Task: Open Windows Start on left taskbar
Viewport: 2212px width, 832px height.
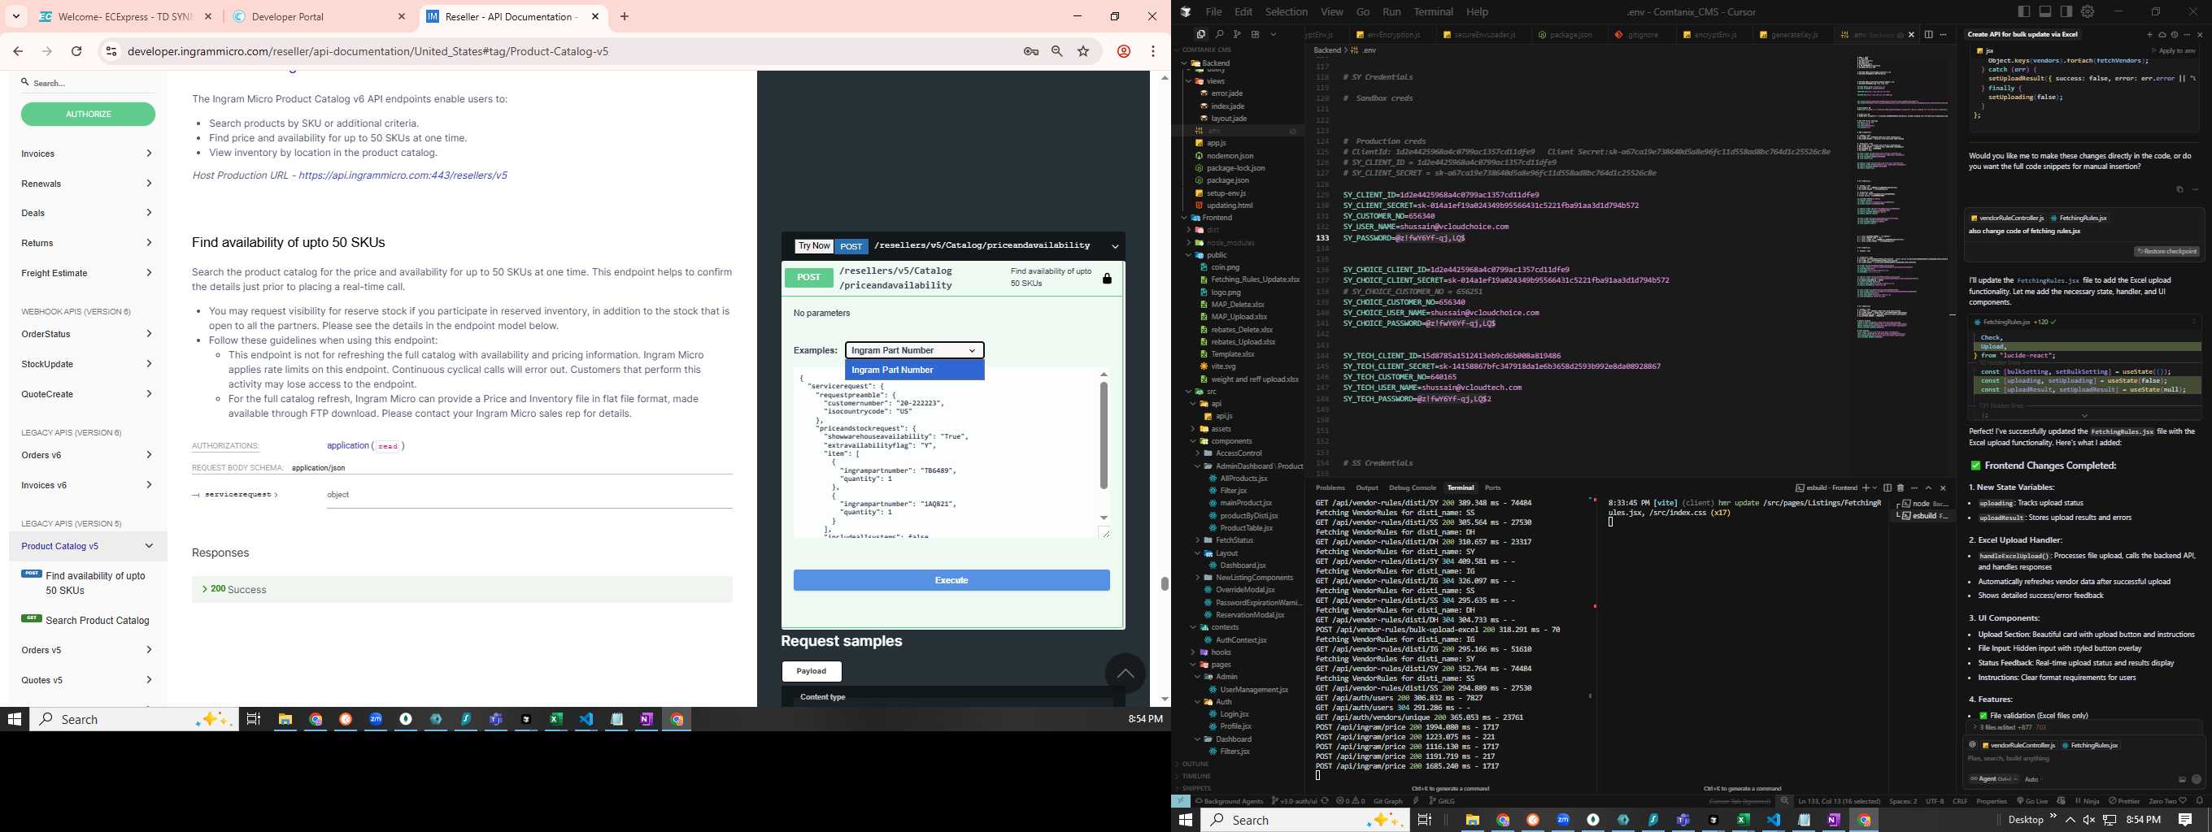Action: [14, 719]
